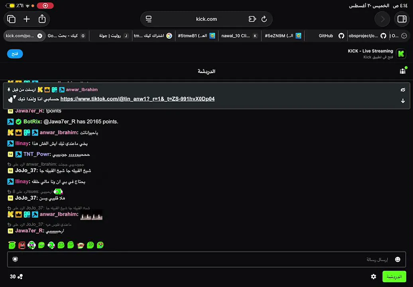Switch to the Google كيك - بحث tab
413x287 pixels.
tap(67, 36)
